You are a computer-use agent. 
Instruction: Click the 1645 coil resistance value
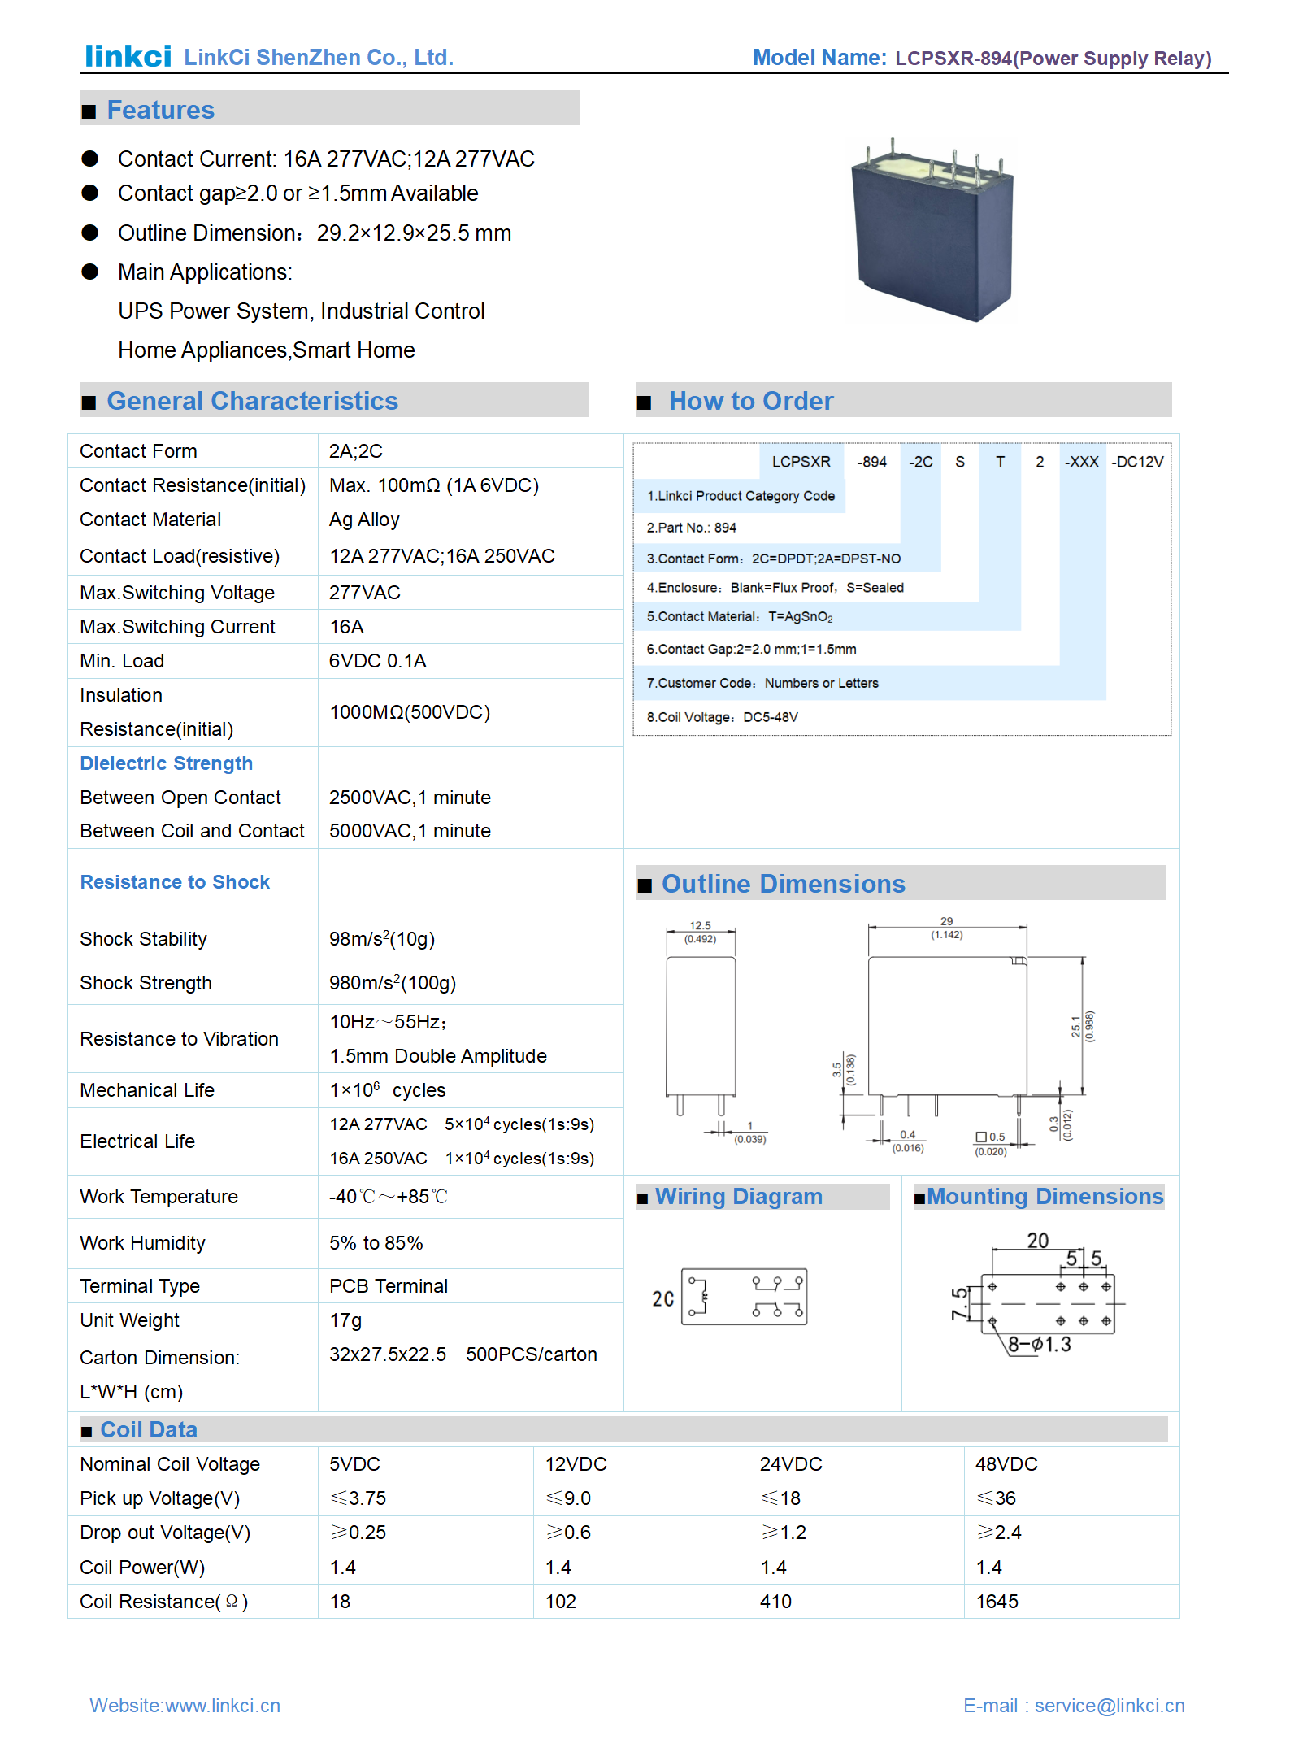(997, 1602)
